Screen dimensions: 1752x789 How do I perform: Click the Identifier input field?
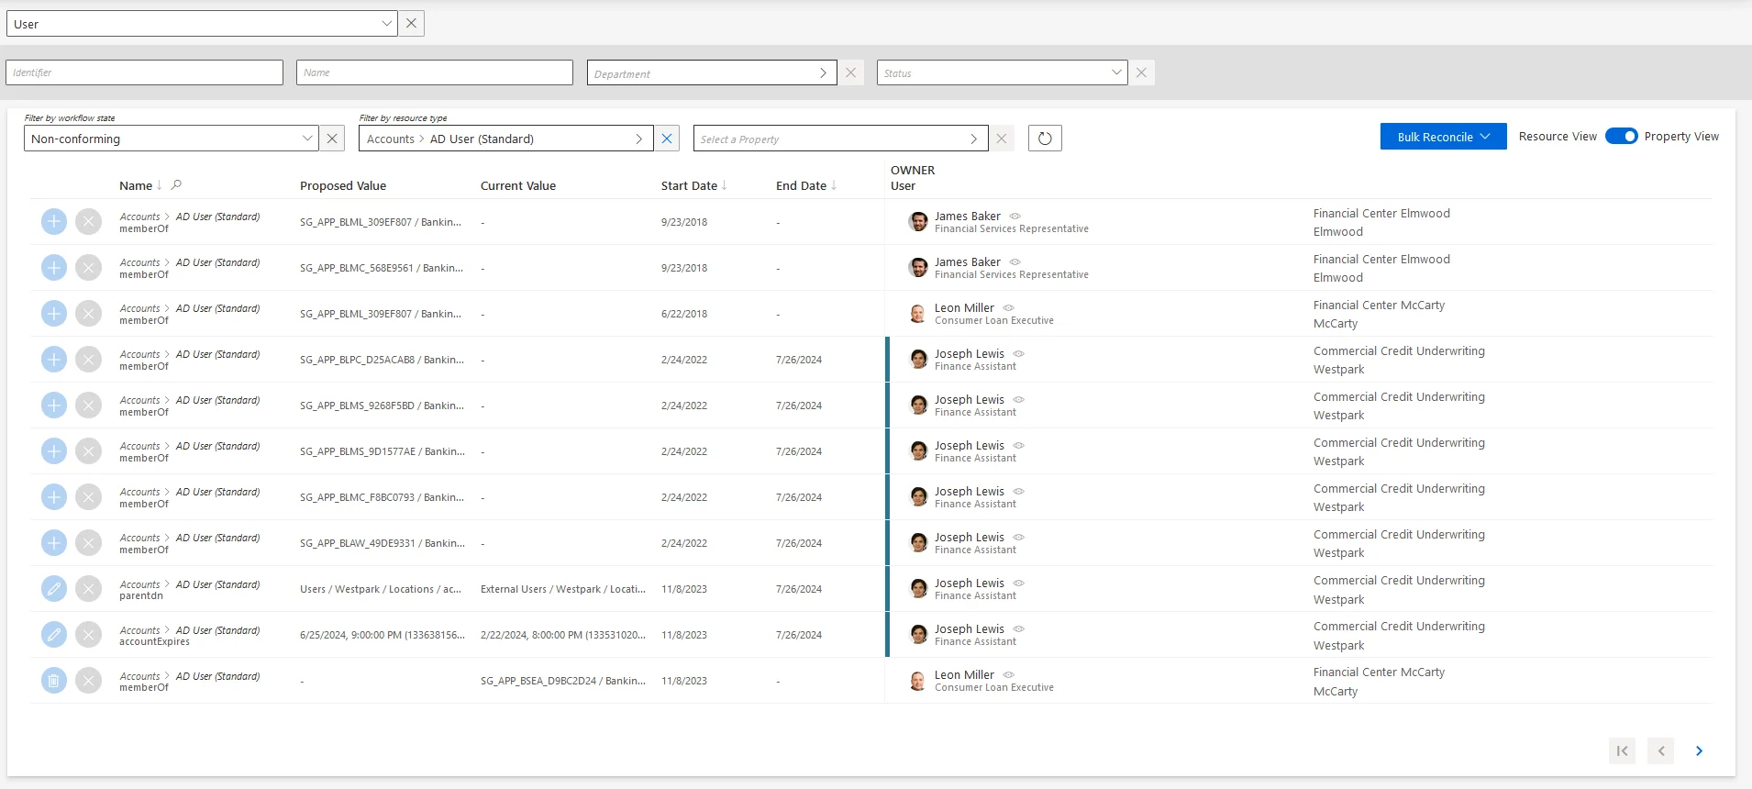(145, 72)
